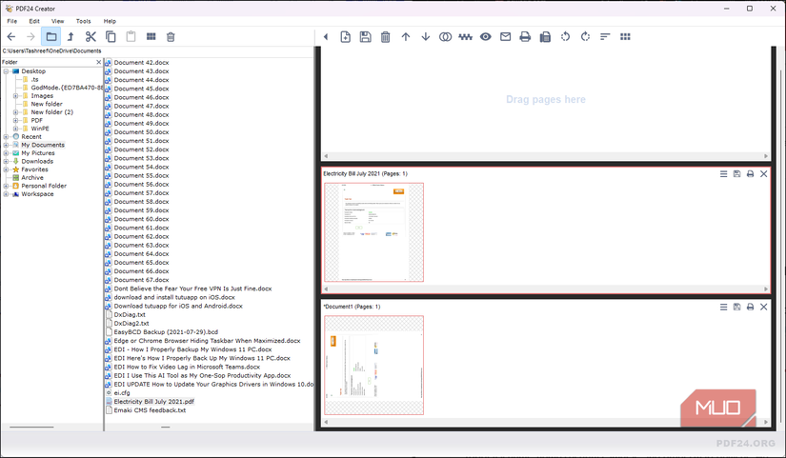Click the Cut scissors icon

[91, 36]
